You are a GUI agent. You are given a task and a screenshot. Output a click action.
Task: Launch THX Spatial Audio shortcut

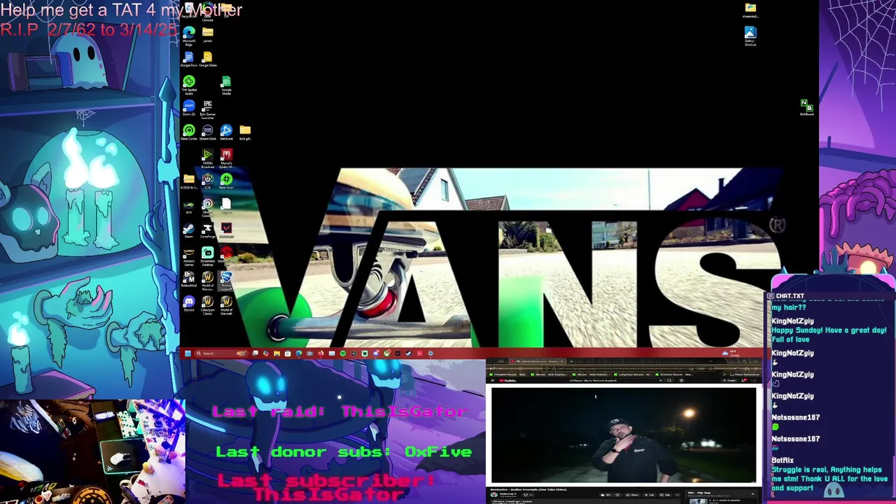(x=189, y=85)
